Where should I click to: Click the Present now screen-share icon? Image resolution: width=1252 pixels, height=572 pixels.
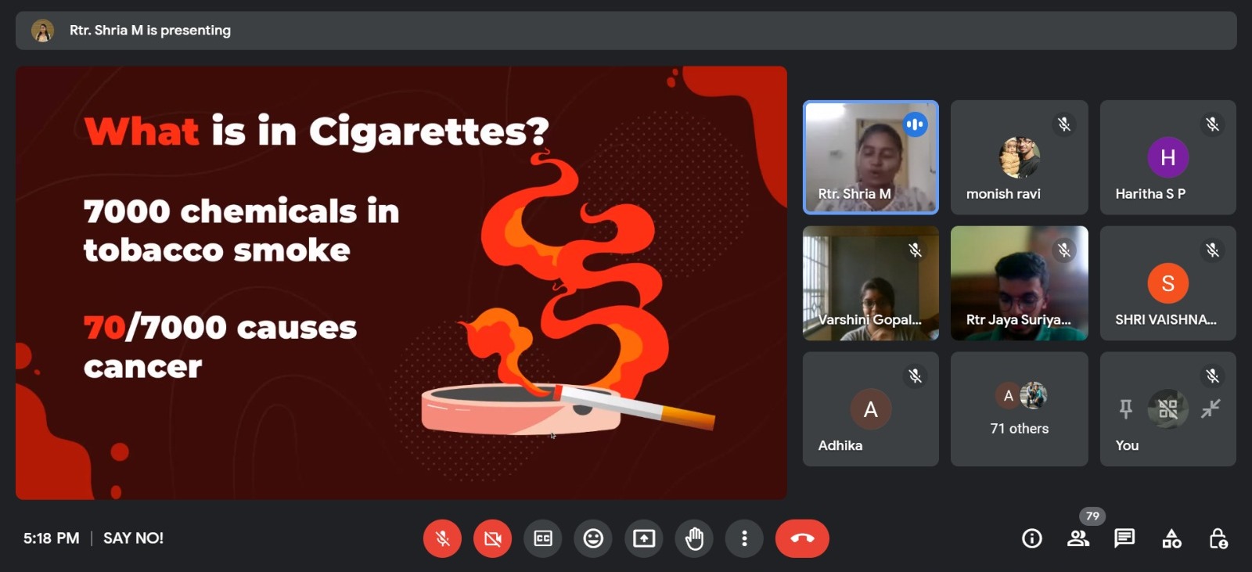point(644,538)
